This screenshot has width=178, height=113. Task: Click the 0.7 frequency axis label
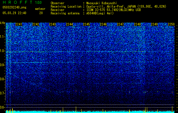(2, 93)
